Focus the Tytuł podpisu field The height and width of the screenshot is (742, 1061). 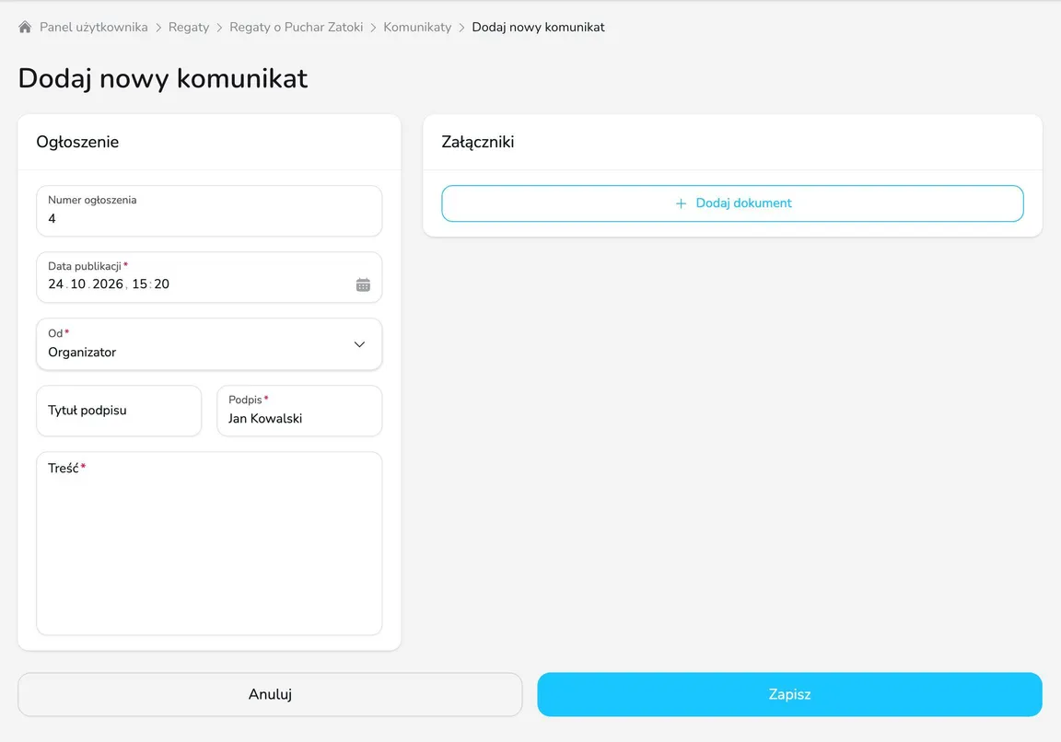119,411
